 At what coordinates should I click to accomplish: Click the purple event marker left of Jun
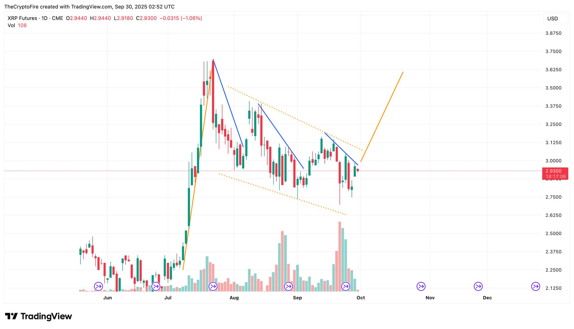pos(98,286)
